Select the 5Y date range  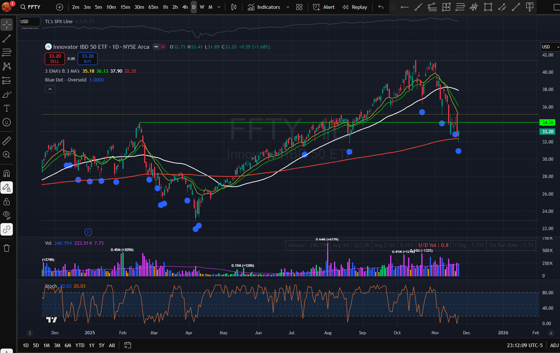coord(102,345)
